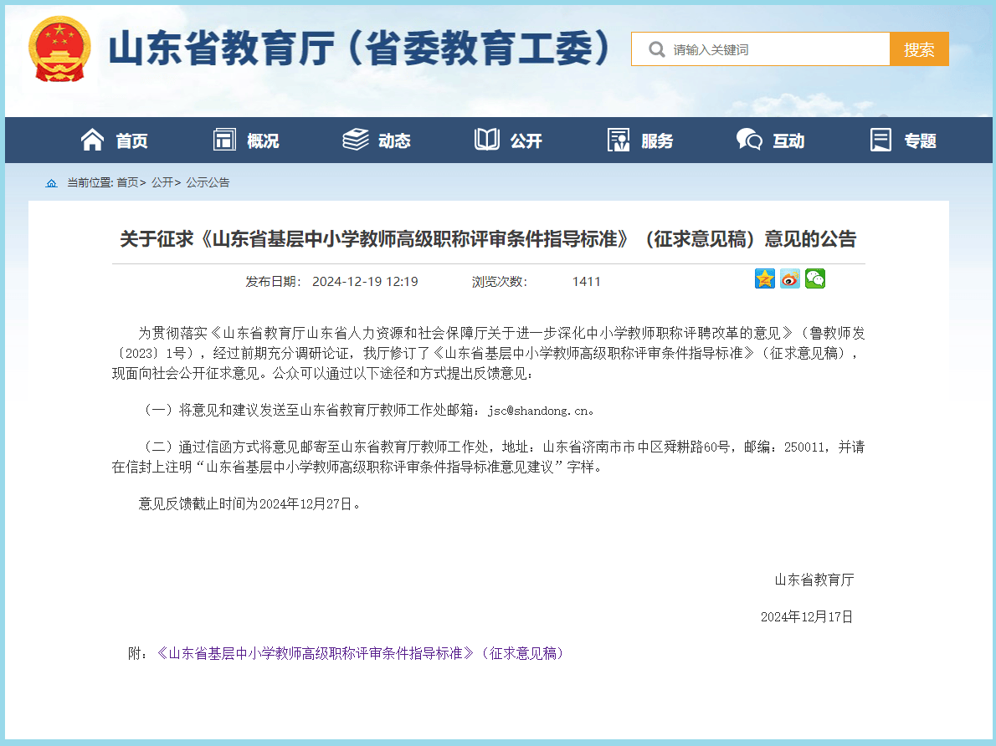Click the postal code 250011

(x=805, y=447)
